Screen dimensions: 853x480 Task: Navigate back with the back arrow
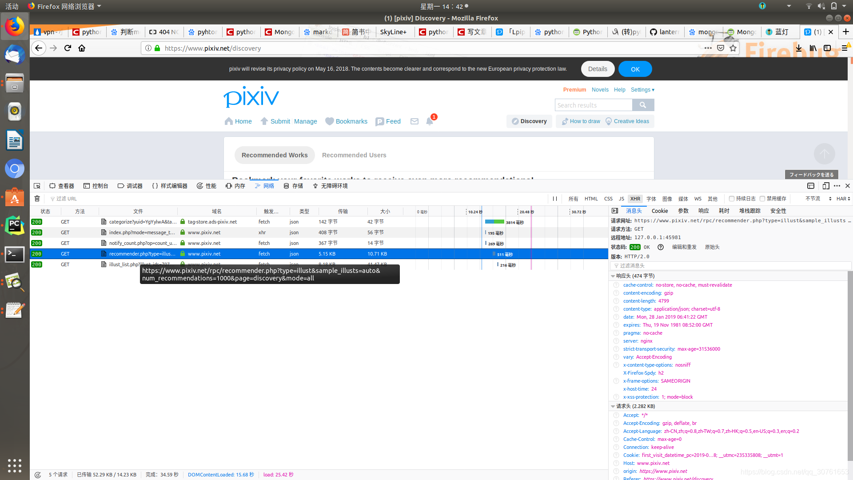pos(39,48)
